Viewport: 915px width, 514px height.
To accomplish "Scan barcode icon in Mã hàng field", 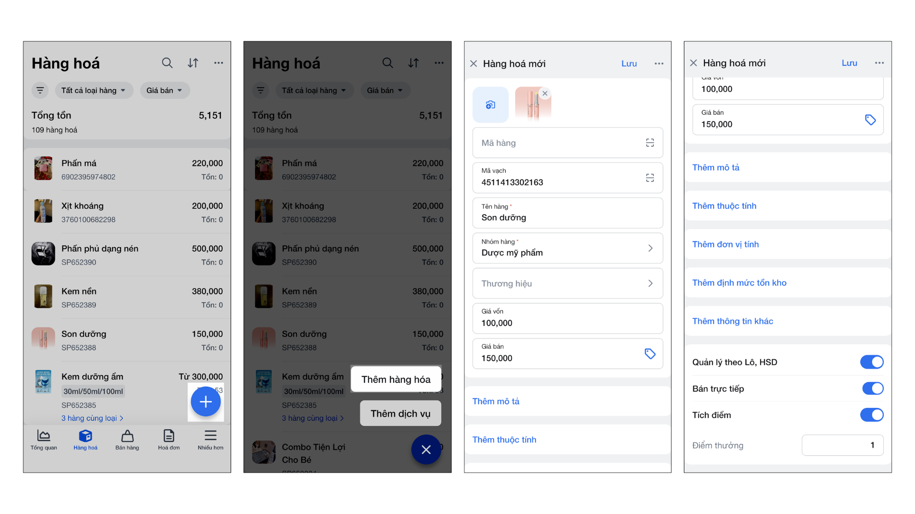I will [x=650, y=143].
